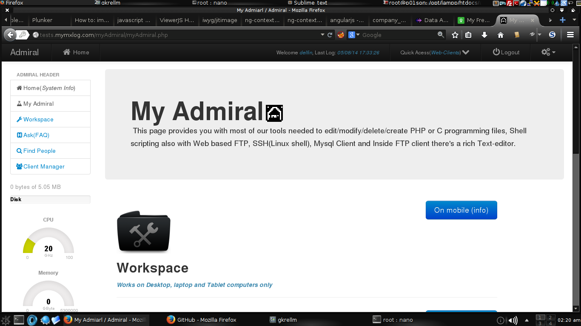This screenshot has width=581, height=326.
Task: Click the Disk usage progress bar
Action: click(50, 199)
